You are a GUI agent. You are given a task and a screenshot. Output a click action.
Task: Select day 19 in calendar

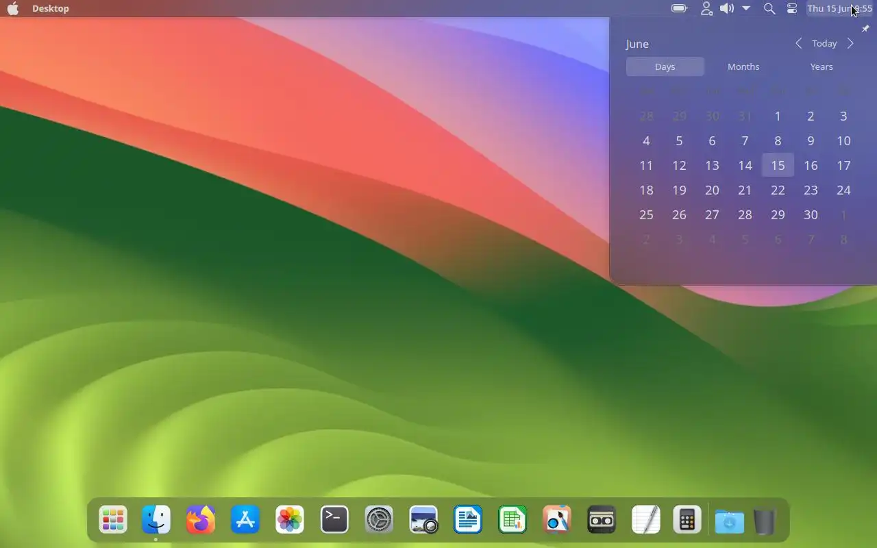pos(679,190)
